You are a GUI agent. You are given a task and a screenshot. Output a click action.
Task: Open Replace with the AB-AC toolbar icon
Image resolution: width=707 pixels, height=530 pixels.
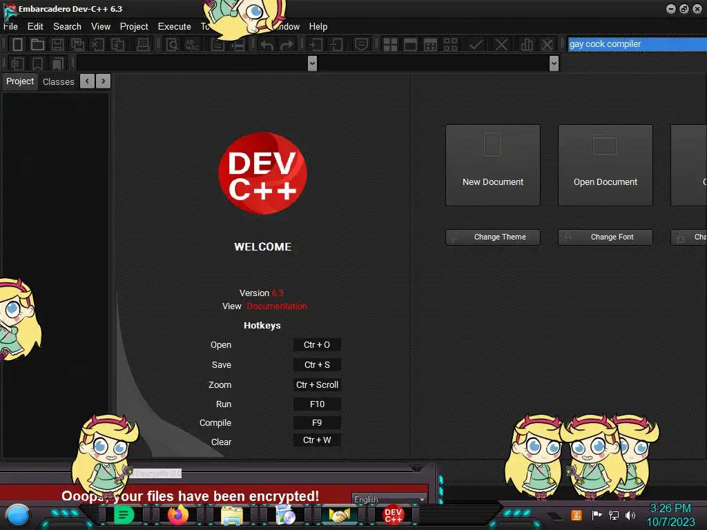(x=192, y=45)
